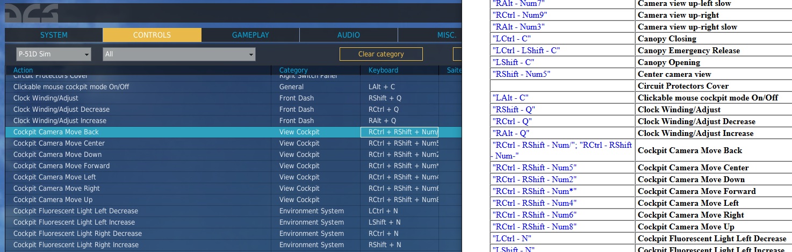Select the CONTROLS tab
Screen dimensions: 792x252
pos(152,35)
